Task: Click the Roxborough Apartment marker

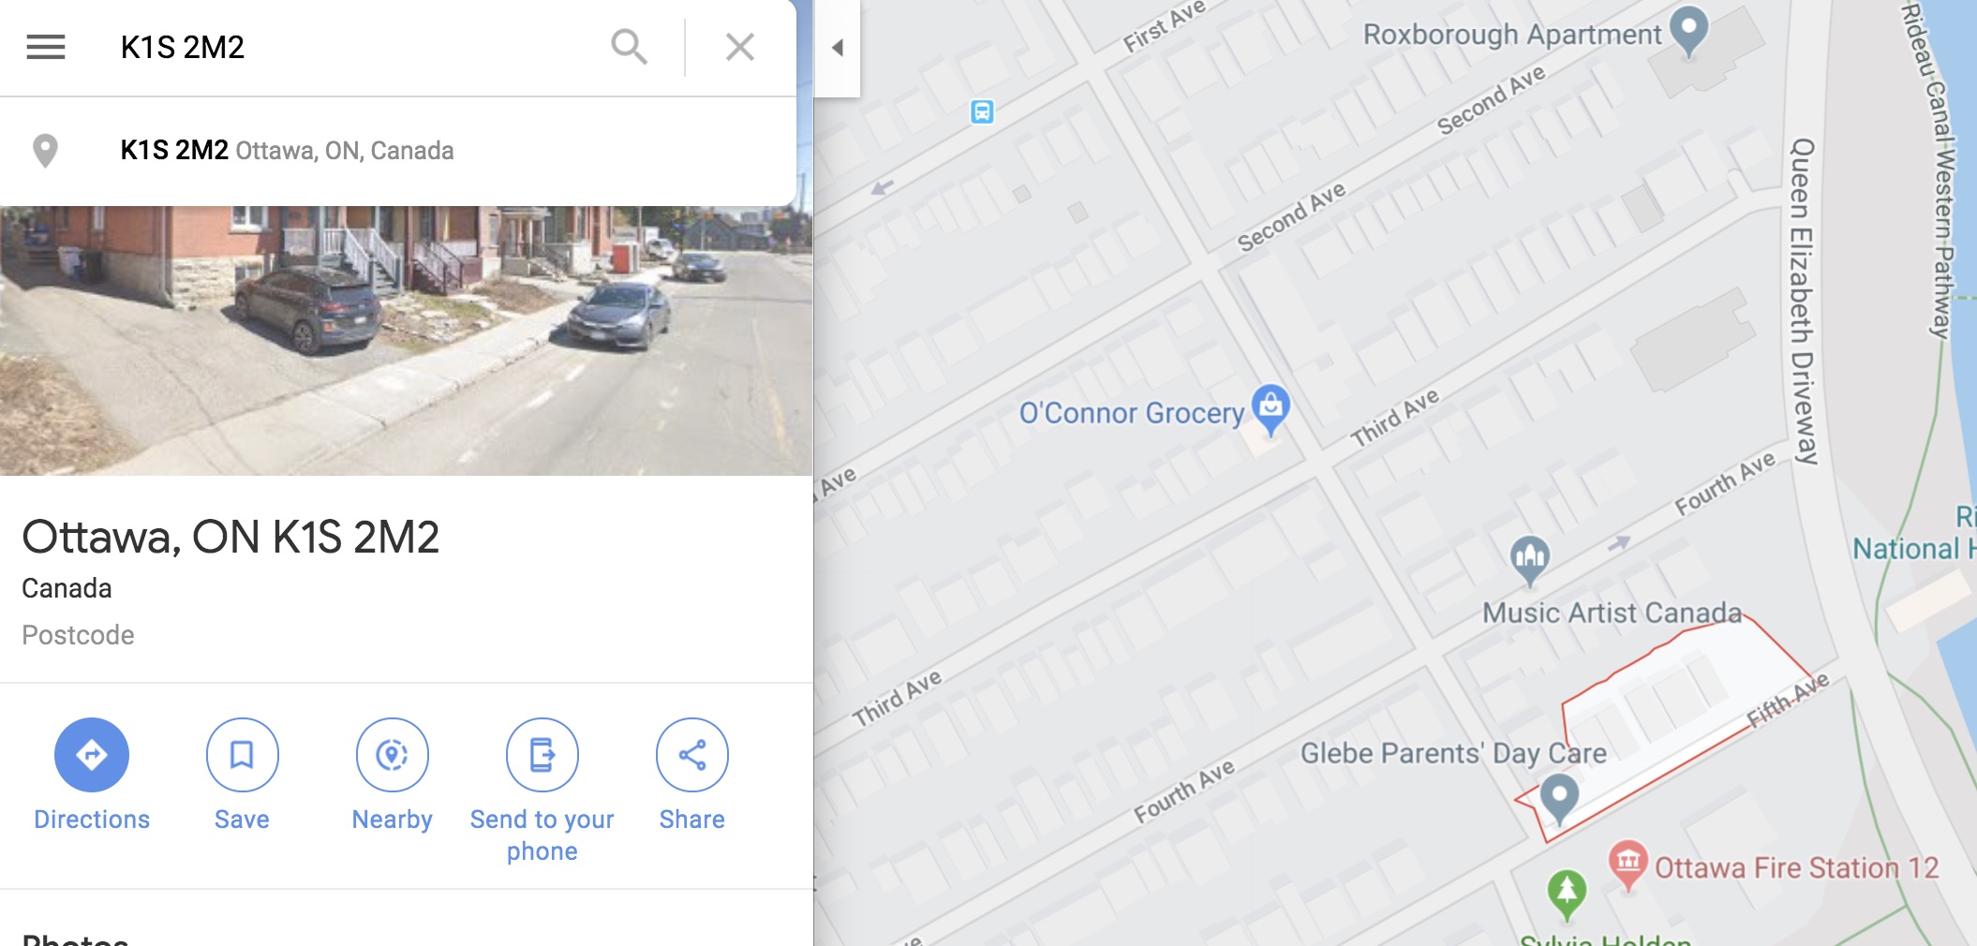Action: tap(1688, 31)
